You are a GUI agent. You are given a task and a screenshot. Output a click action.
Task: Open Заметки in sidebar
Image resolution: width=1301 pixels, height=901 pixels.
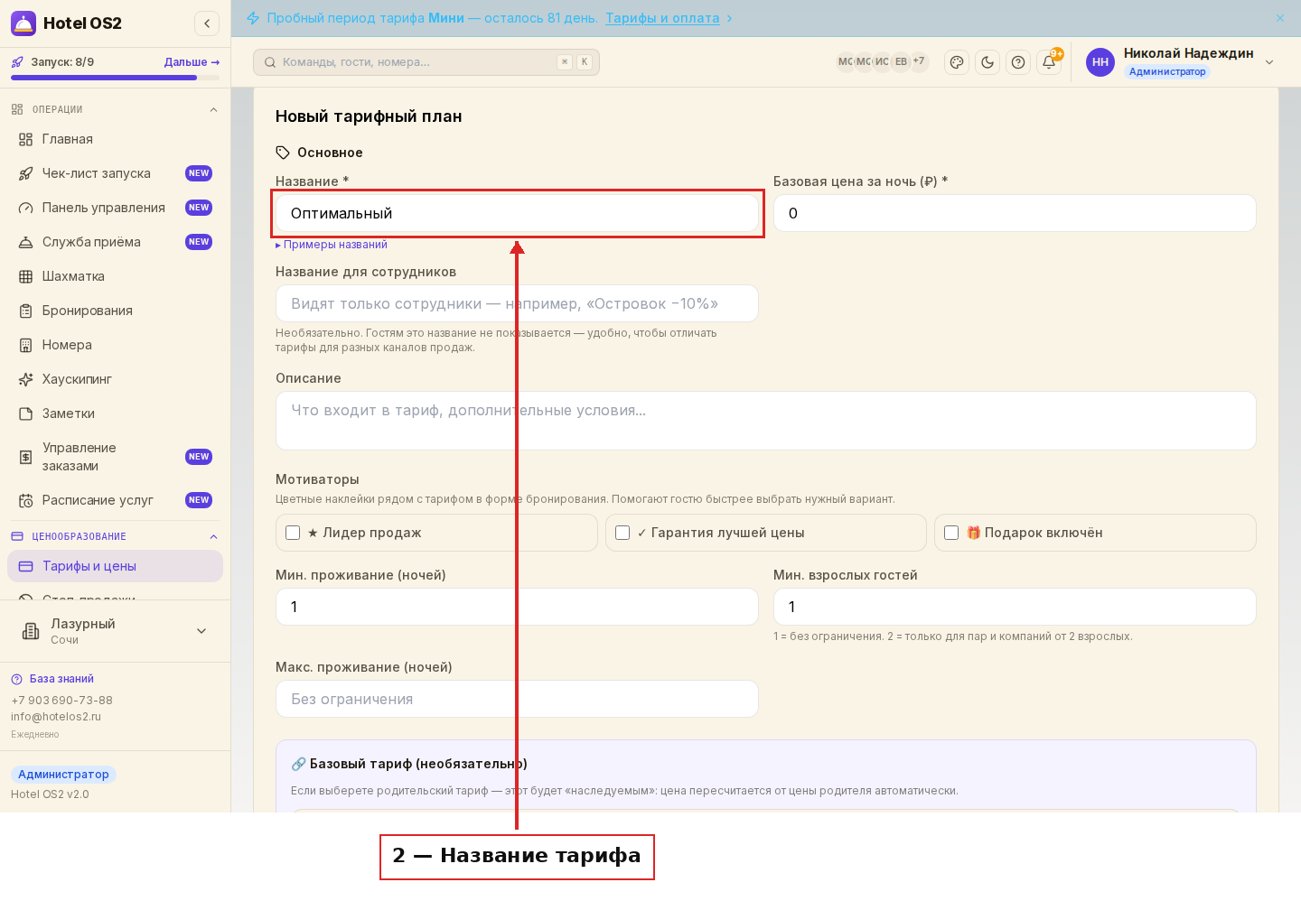pyautogui.click(x=115, y=413)
